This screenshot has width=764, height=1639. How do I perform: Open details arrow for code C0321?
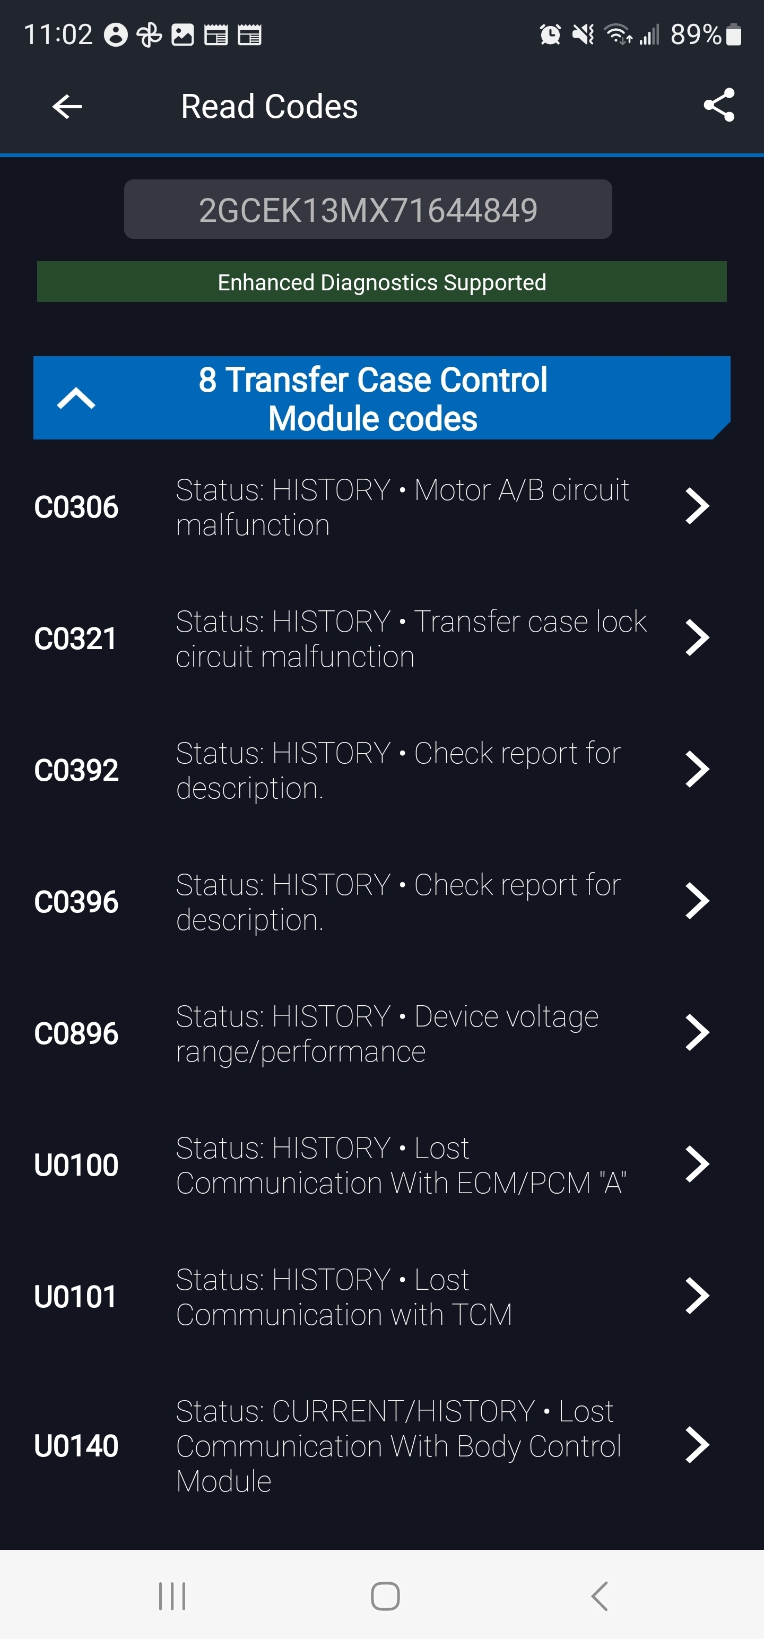(x=697, y=638)
